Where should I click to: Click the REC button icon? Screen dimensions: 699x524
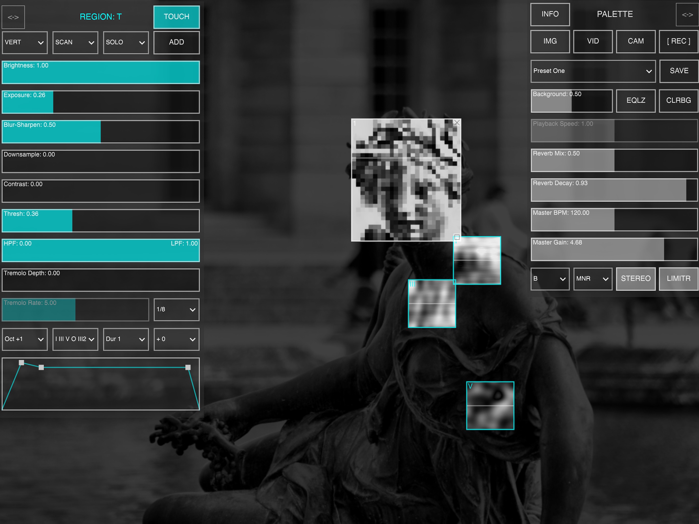[678, 41]
